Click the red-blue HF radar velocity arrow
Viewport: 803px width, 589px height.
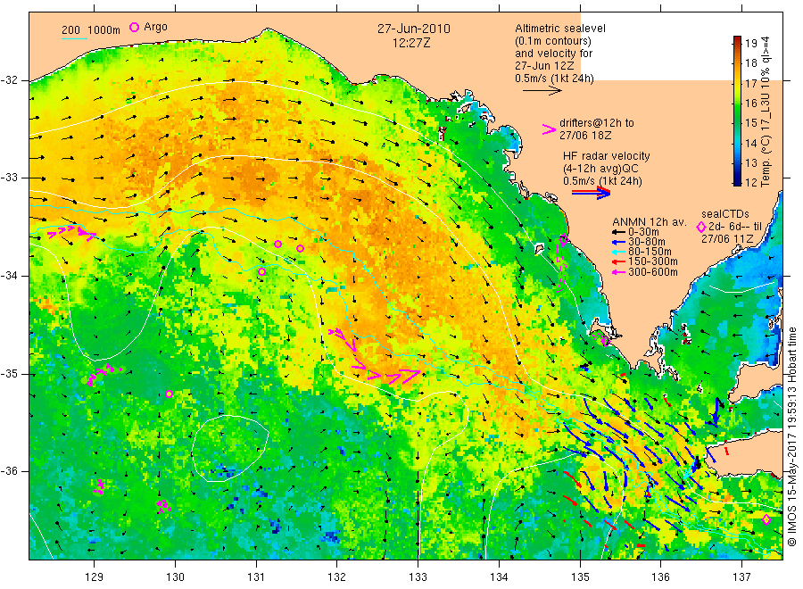click(x=591, y=193)
